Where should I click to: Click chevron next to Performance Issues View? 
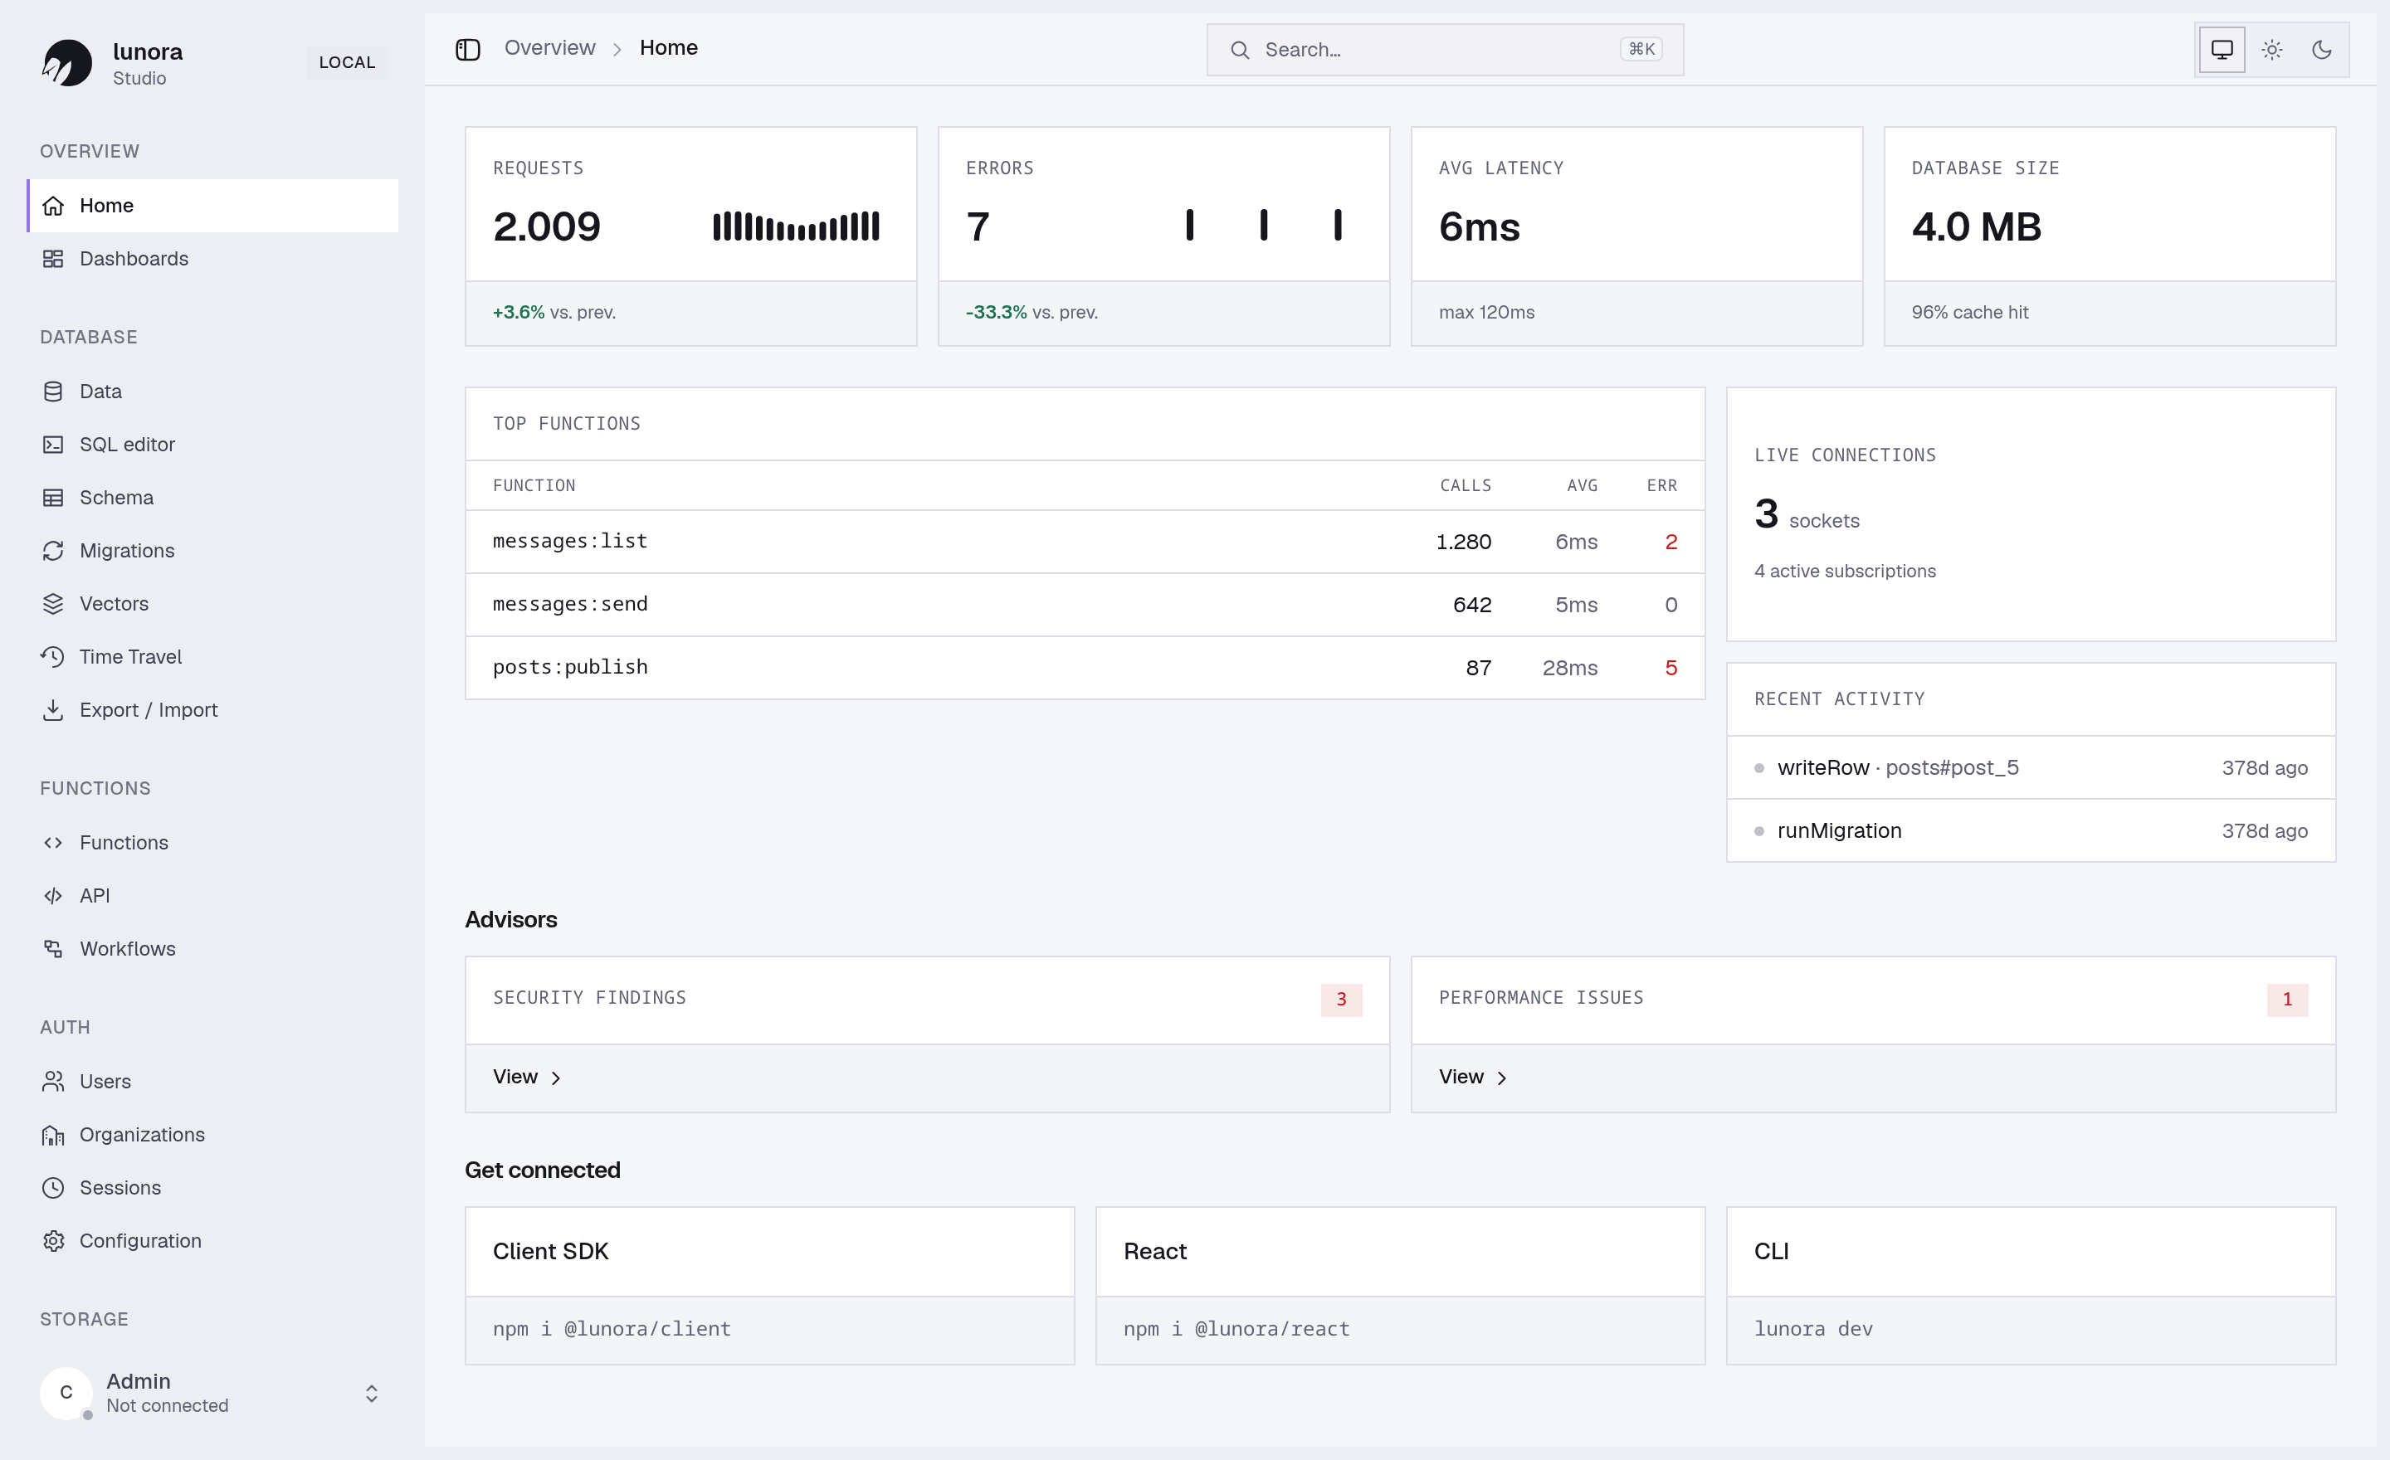[x=1501, y=1078]
